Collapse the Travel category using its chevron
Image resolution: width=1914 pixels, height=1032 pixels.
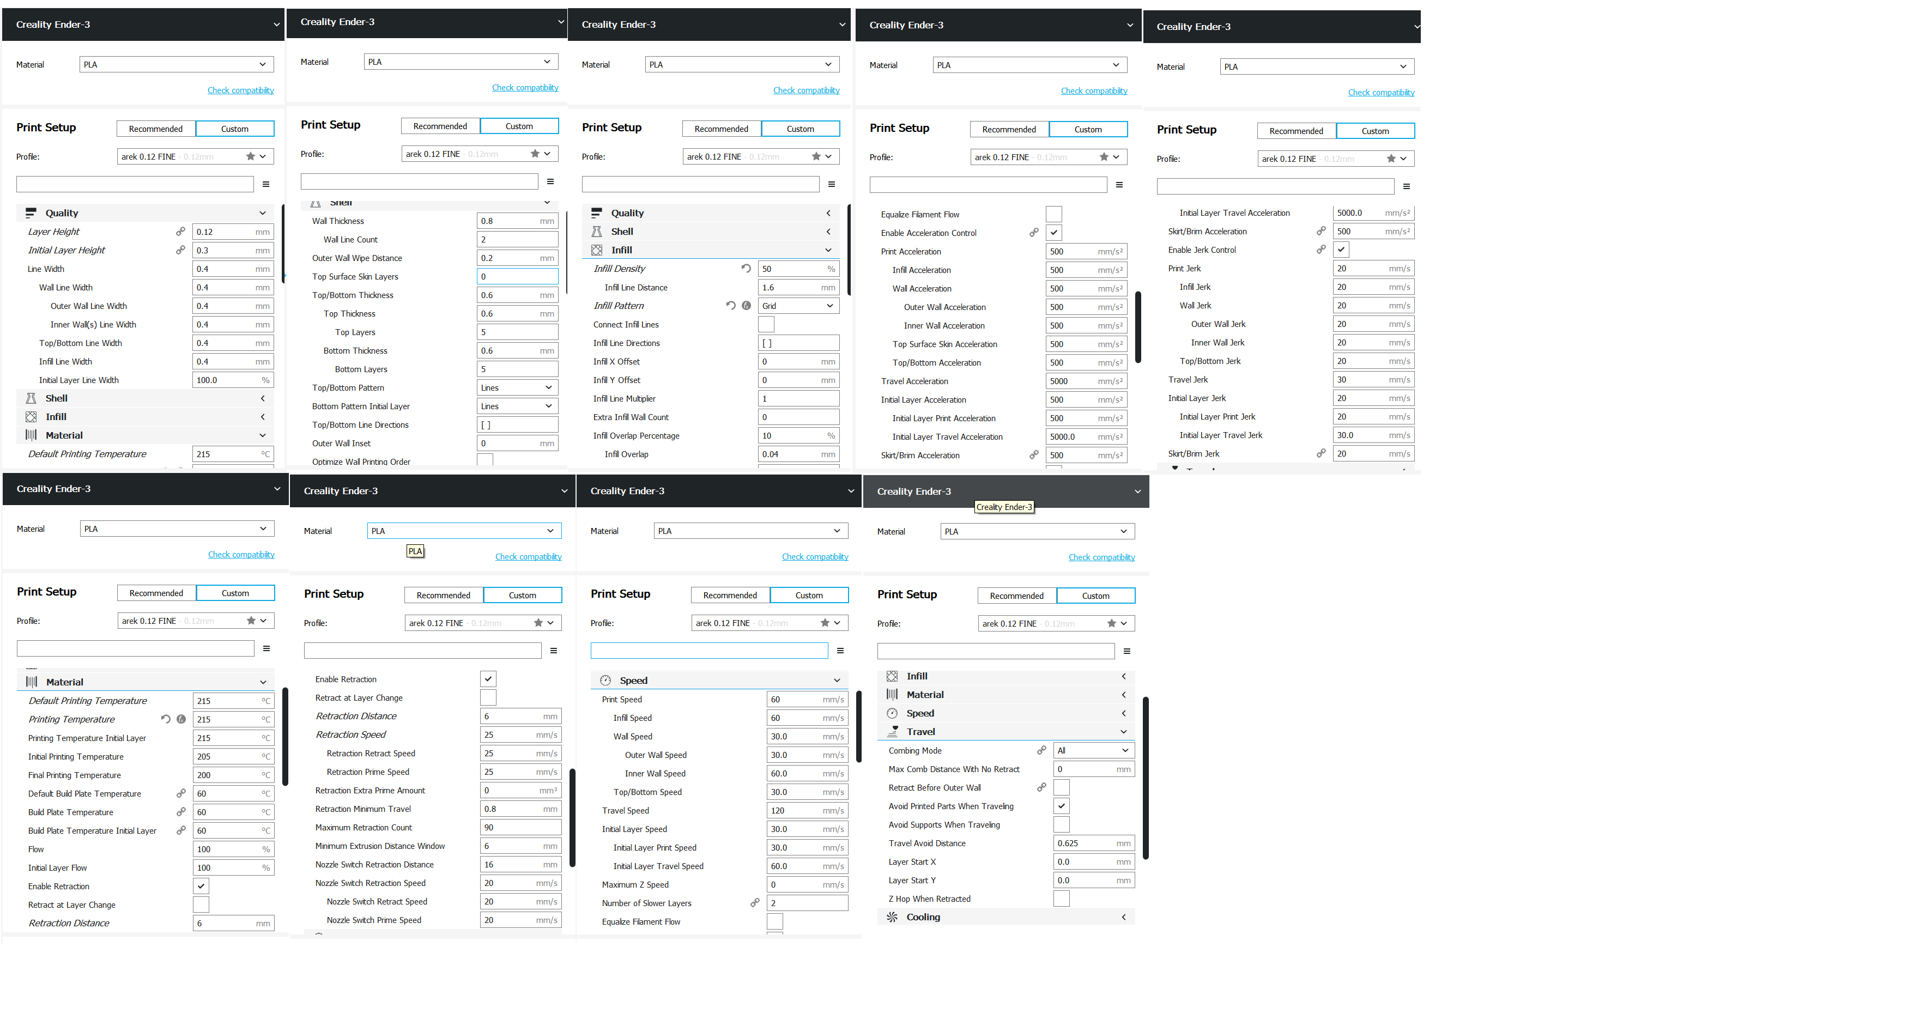point(1123,732)
